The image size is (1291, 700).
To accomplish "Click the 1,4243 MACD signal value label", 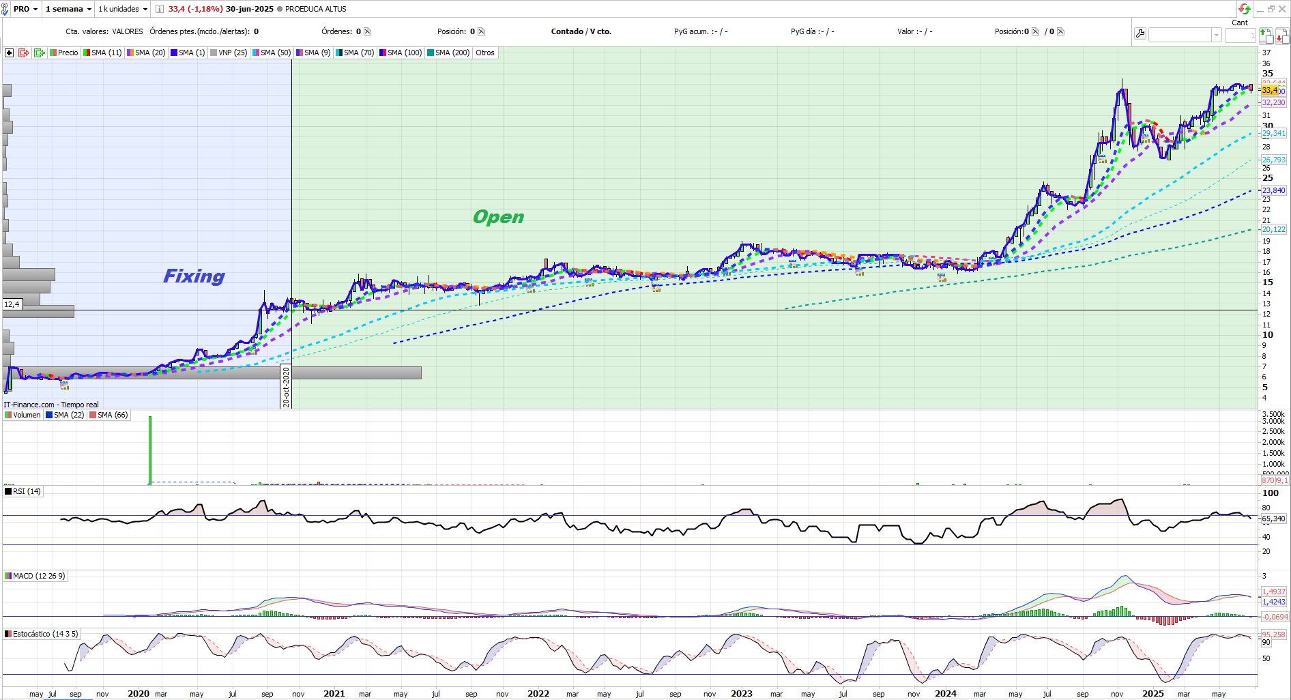I will coord(1274,602).
